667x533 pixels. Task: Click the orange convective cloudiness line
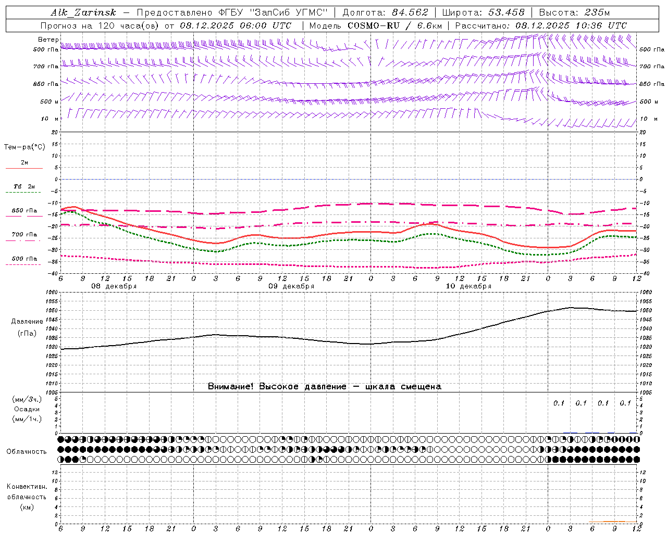[x=613, y=522]
